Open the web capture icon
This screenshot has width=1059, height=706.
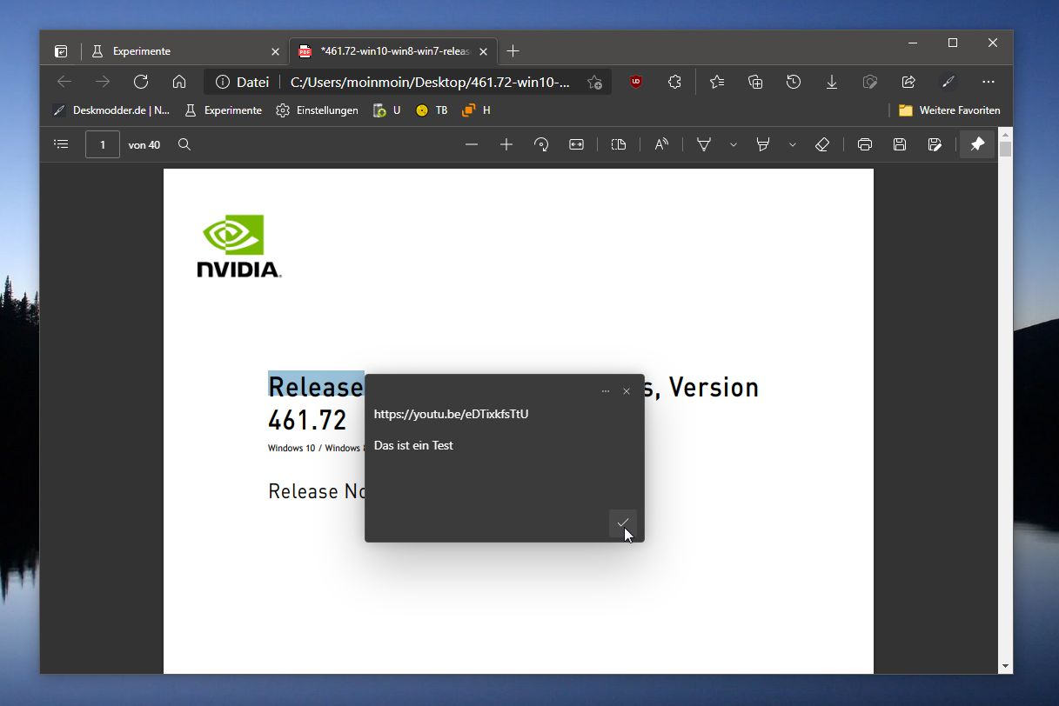pyautogui.click(x=869, y=82)
